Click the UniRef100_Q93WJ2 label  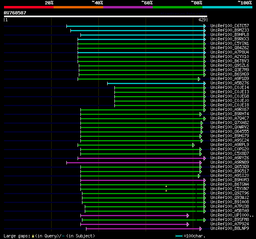point(230,198)
